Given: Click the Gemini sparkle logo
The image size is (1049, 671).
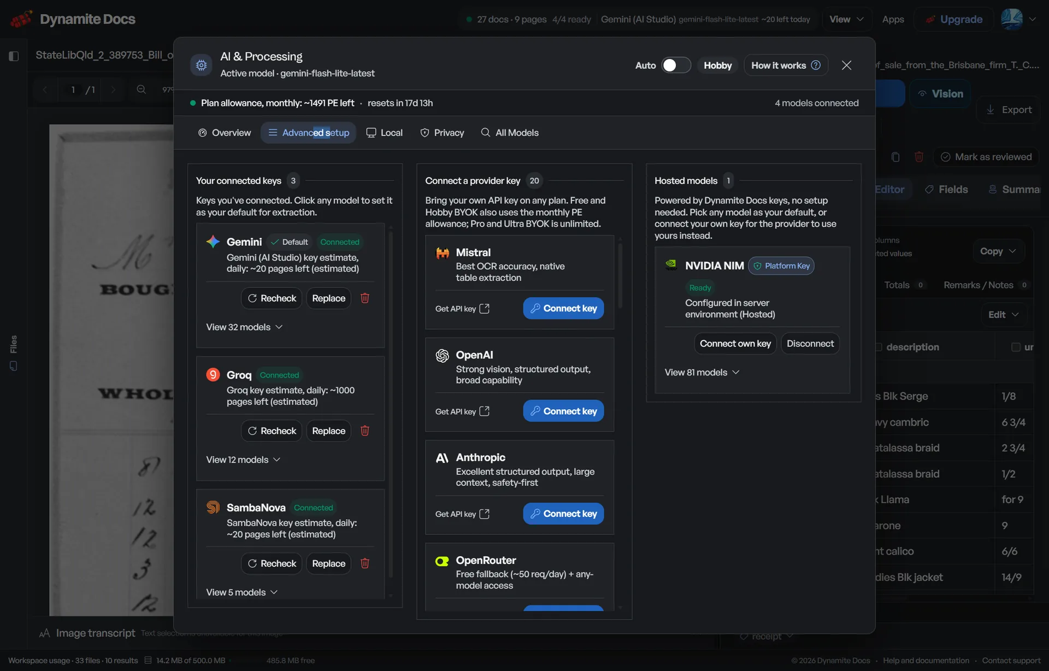Looking at the screenshot, I should (x=213, y=242).
